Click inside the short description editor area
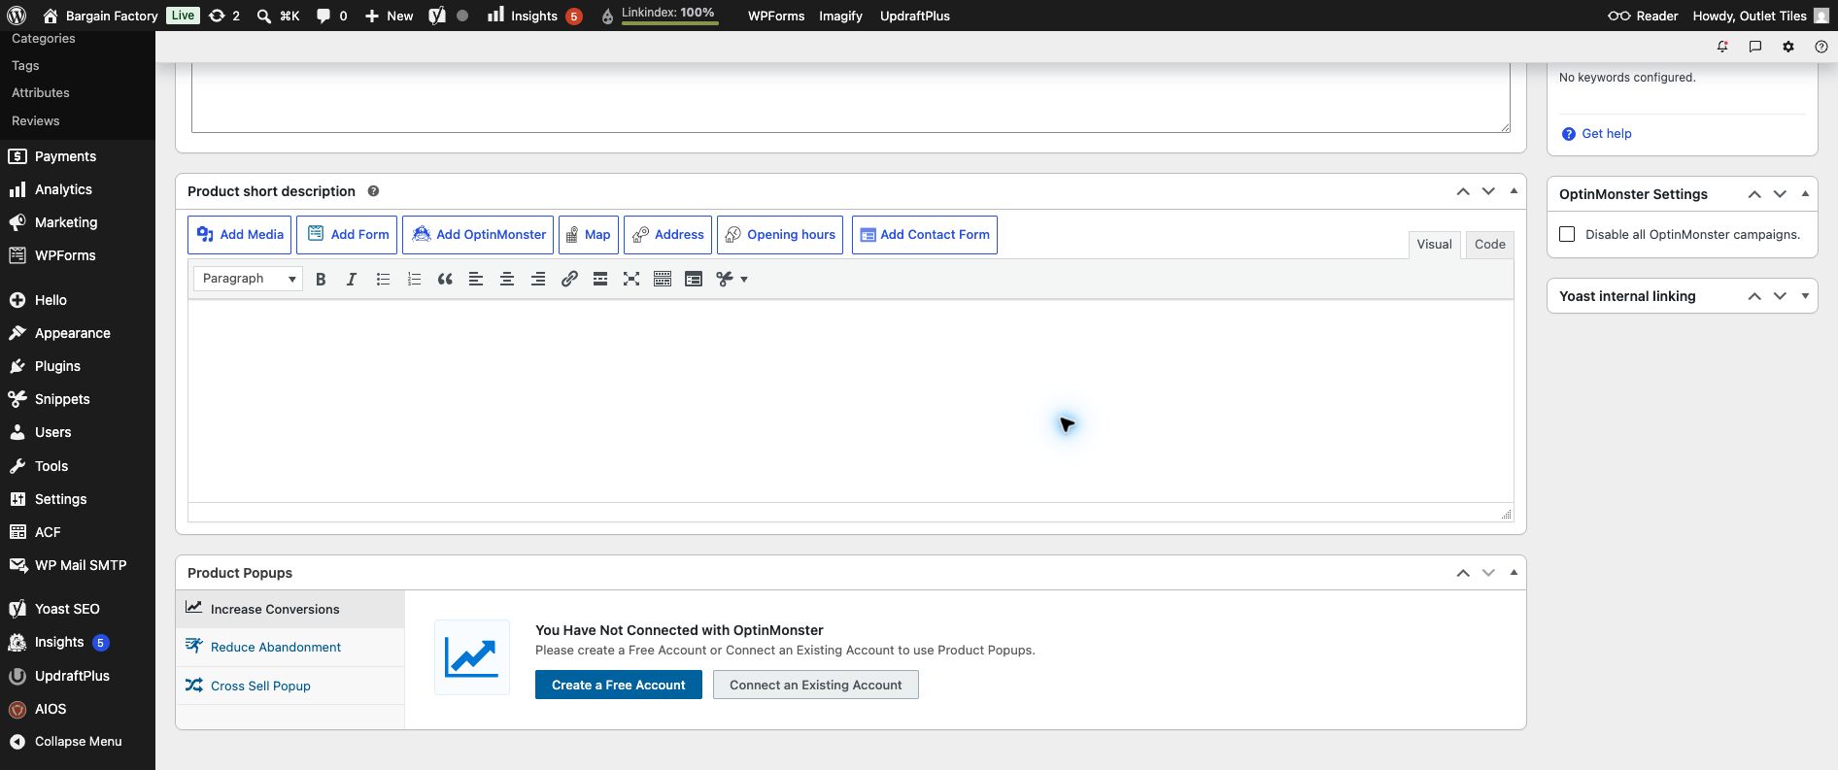Screen dimensions: 1838x770 pos(850,401)
